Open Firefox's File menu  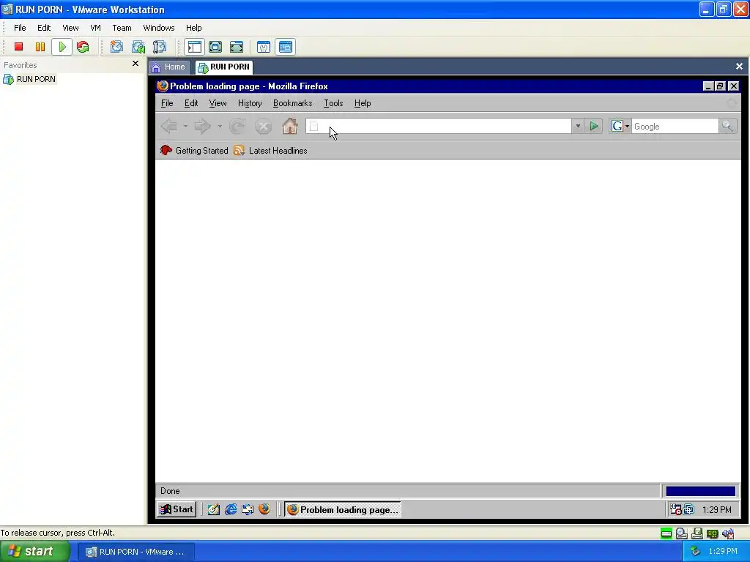(167, 103)
